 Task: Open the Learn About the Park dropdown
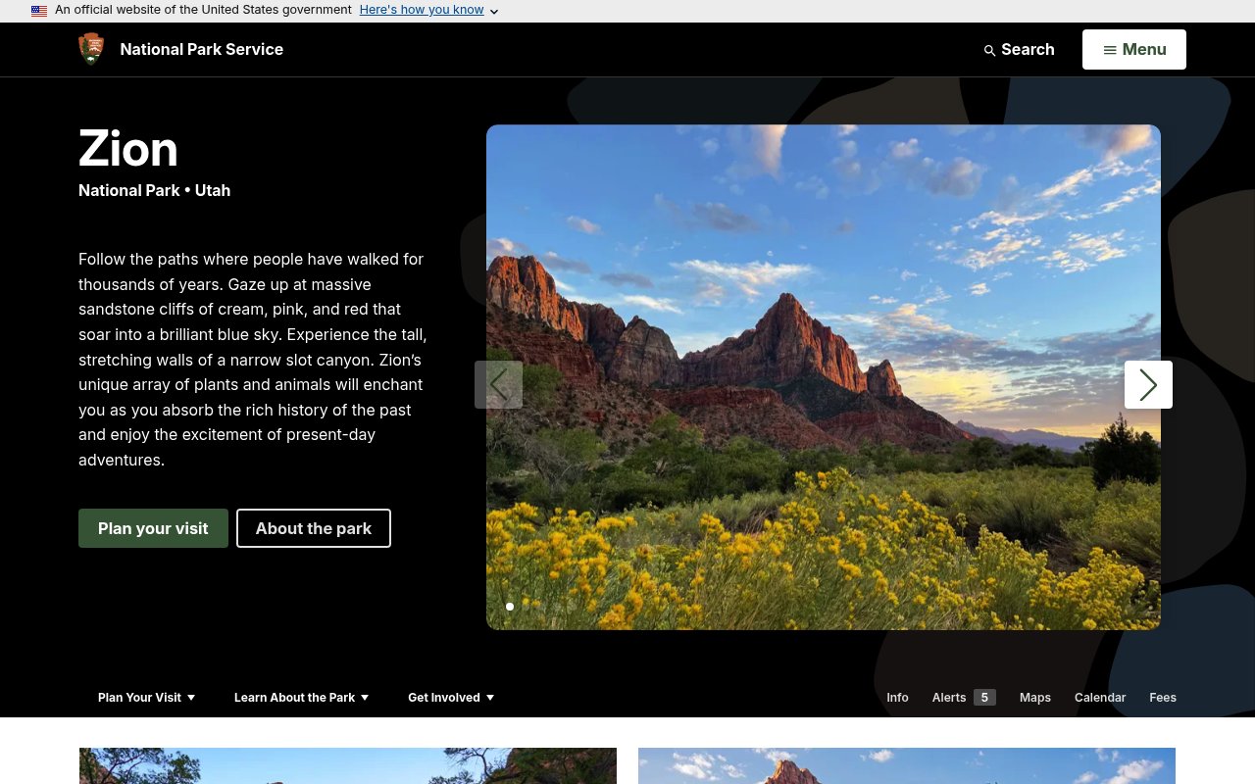tap(302, 698)
